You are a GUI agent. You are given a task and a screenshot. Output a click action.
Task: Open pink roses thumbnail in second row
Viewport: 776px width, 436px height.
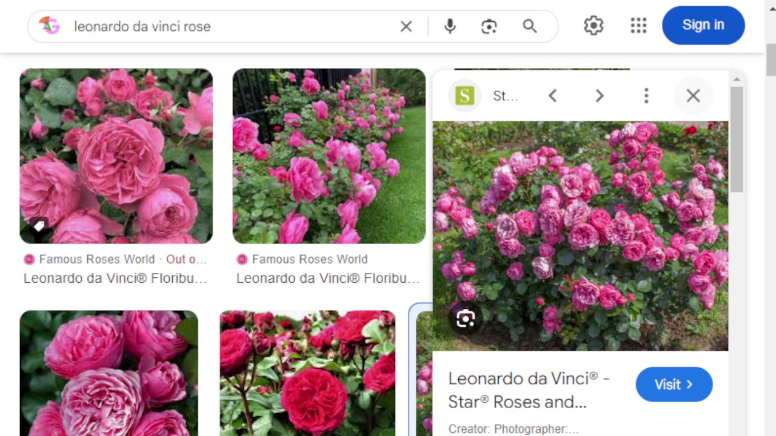(x=109, y=373)
